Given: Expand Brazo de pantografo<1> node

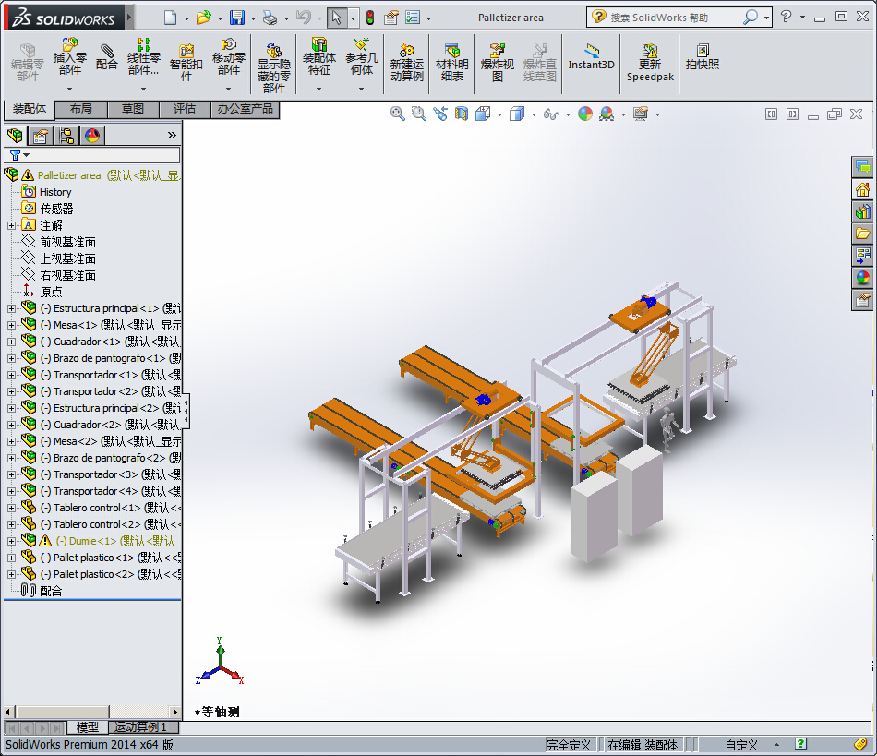Looking at the screenshot, I should point(11,358).
